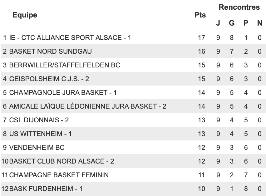Open AMICALE LAÏQUE LÉDONIENNE JURA BASKET - 2
The height and width of the screenshot is (196, 266).
pos(88,106)
